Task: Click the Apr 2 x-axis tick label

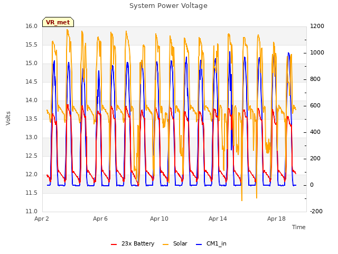Action: tap(42, 219)
